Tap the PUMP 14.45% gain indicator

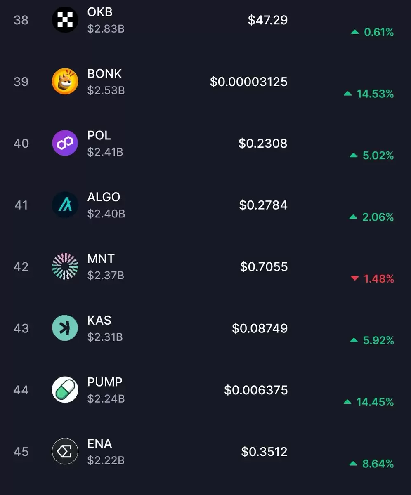368,402
